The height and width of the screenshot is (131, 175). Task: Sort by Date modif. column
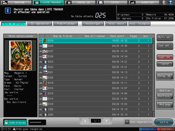(117, 36)
